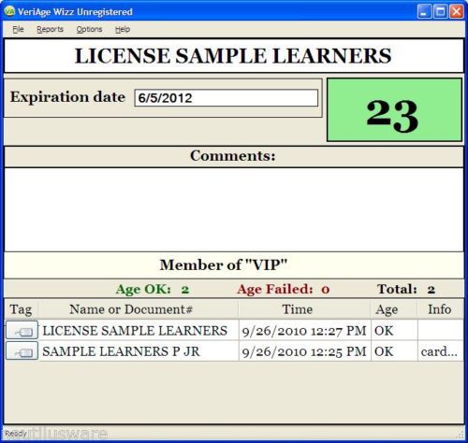Screen dimensions: 468x443
Task: Click the Expiration date input field
Action: pos(227,98)
